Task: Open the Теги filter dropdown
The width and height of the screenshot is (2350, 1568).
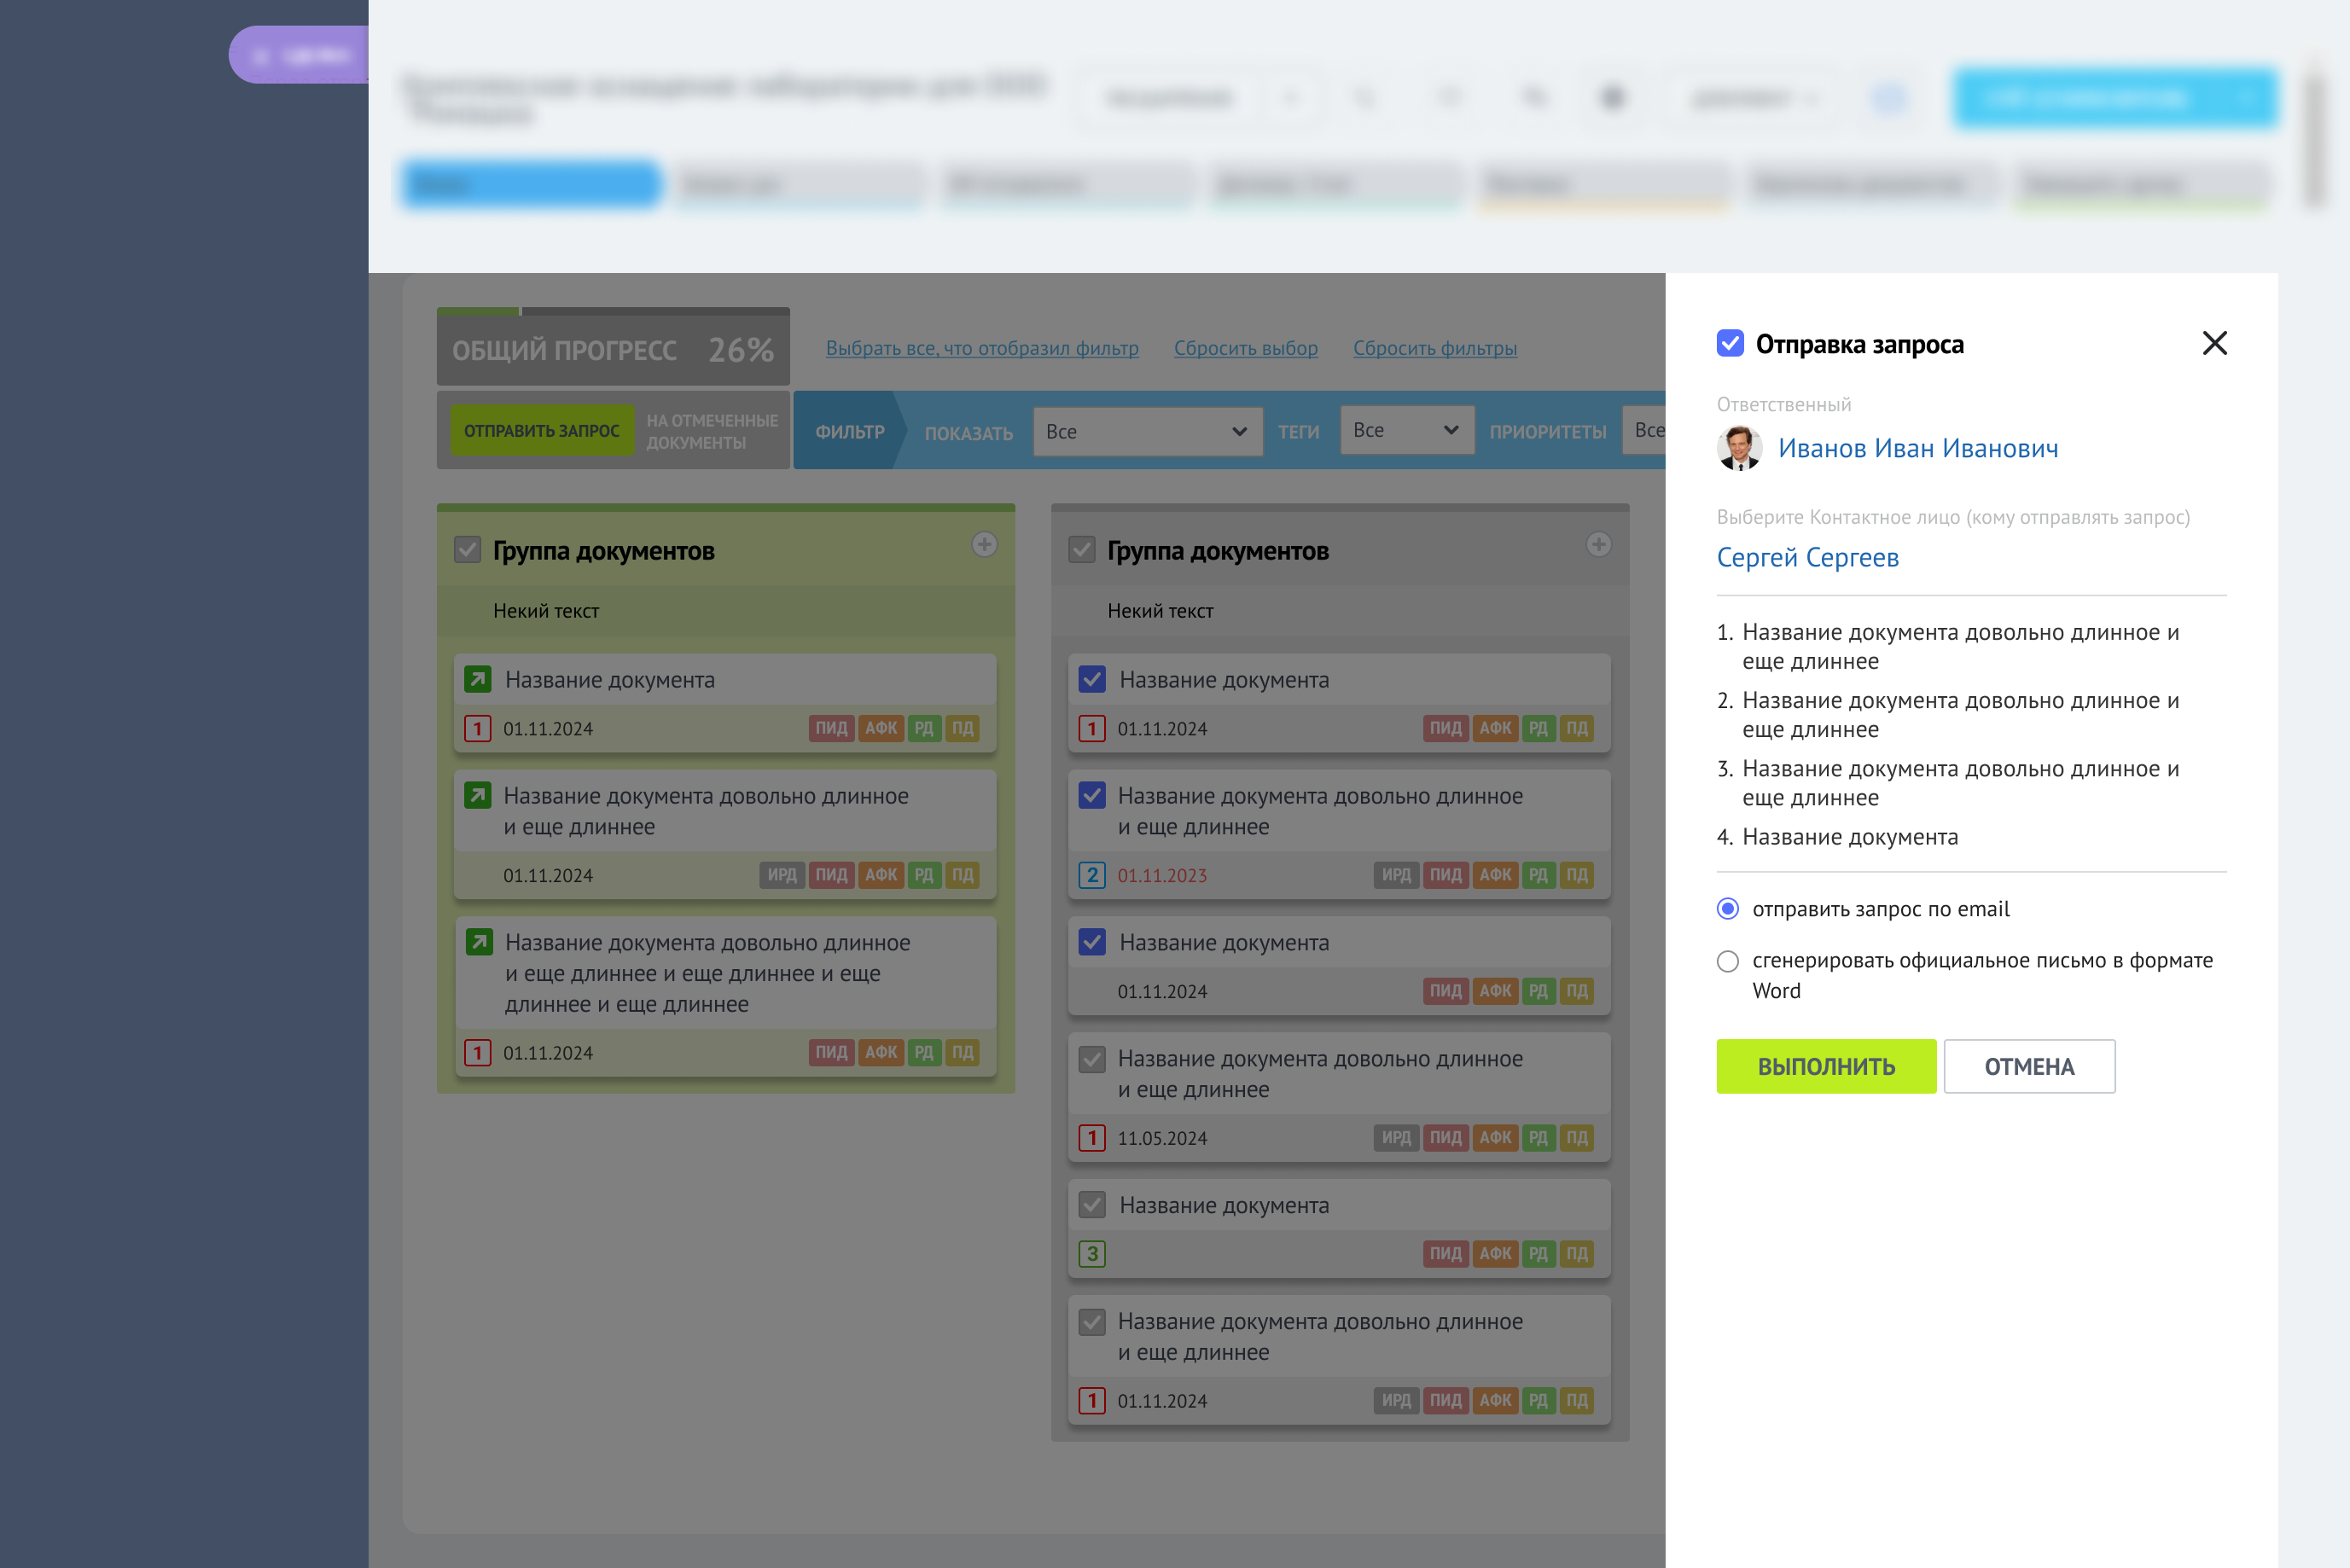Action: pyautogui.click(x=1406, y=430)
